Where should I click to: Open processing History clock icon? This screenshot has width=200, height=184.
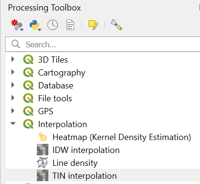point(53,25)
